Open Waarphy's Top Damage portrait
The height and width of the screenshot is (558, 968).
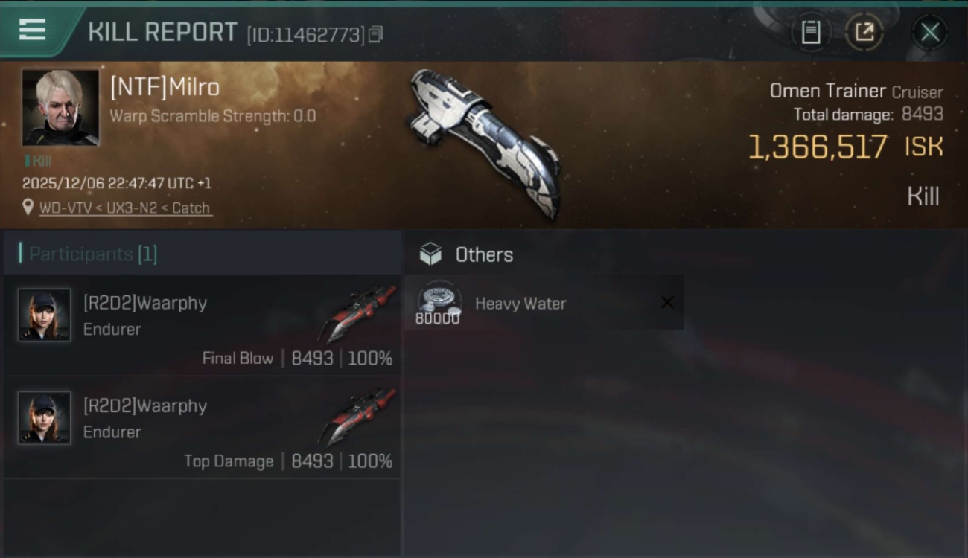click(45, 418)
